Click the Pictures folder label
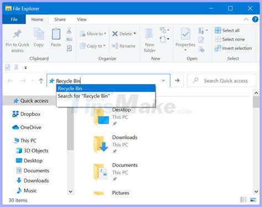262x207 pixels. pos(120,193)
